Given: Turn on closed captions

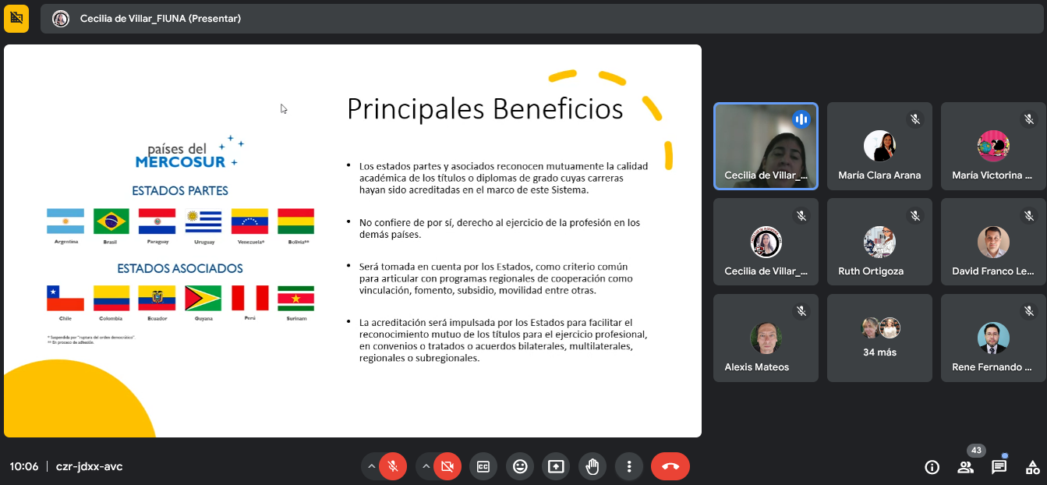Looking at the screenshot, I should click(x=483, y=466).
